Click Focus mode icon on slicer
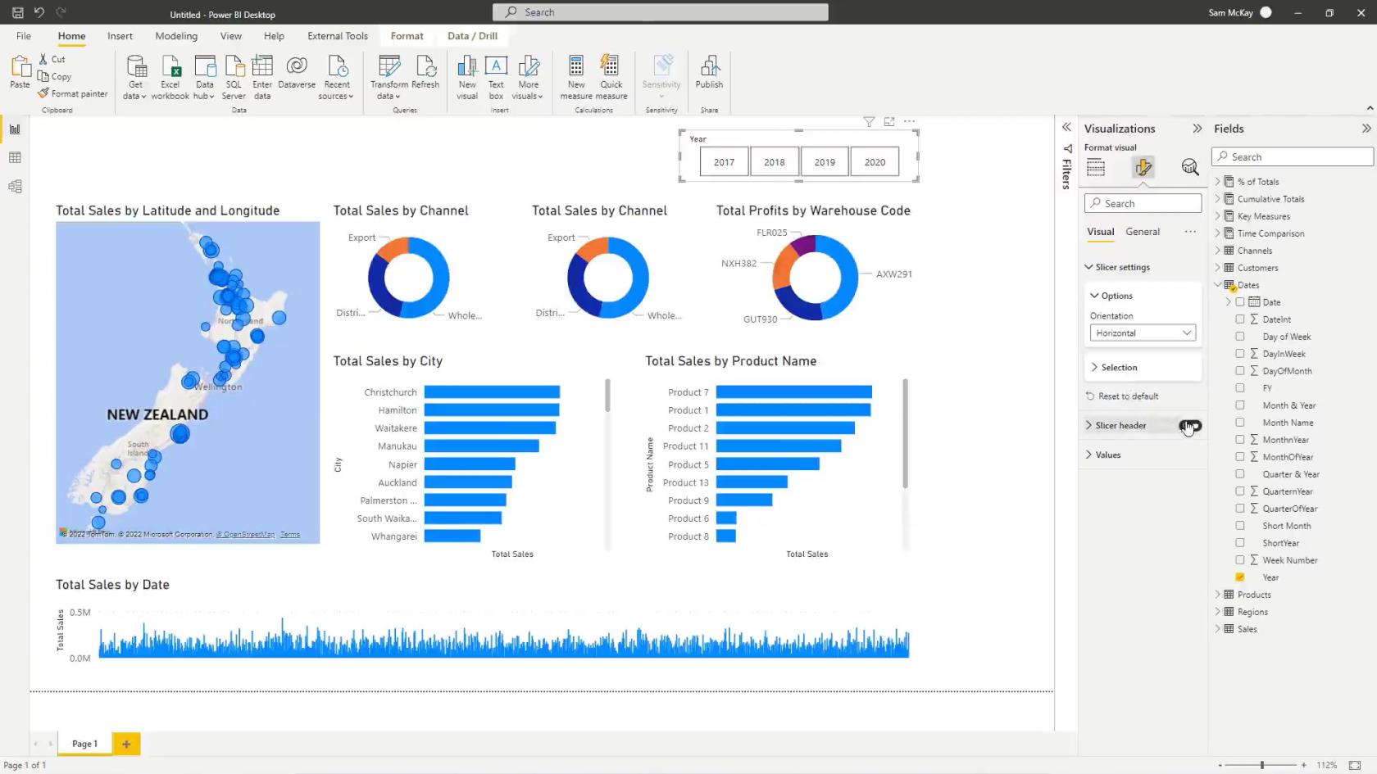 [889, 121]
